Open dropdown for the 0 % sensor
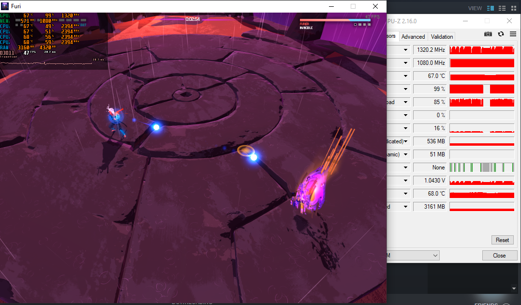Viewport: 521px width, 305px height. (x=405, y=115)
